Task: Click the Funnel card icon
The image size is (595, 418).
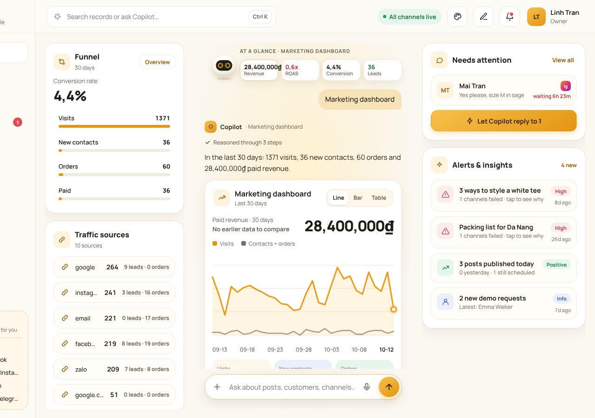Action: pos(62,61)
